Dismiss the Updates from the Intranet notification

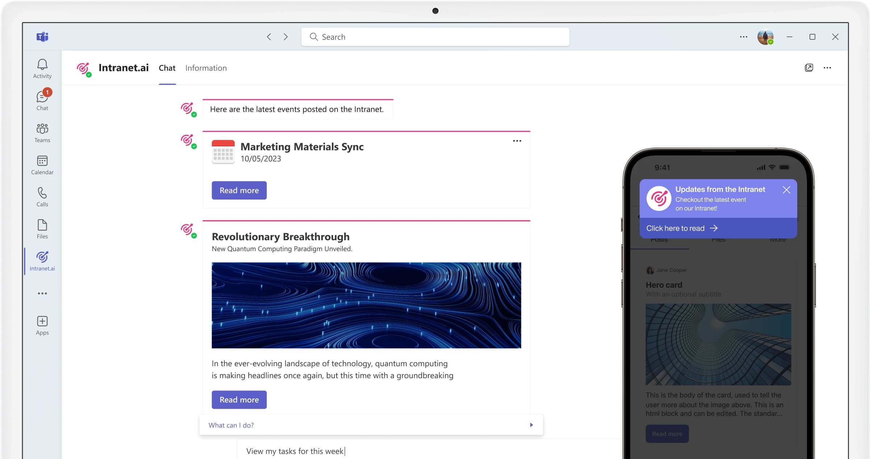coord(786,190)
